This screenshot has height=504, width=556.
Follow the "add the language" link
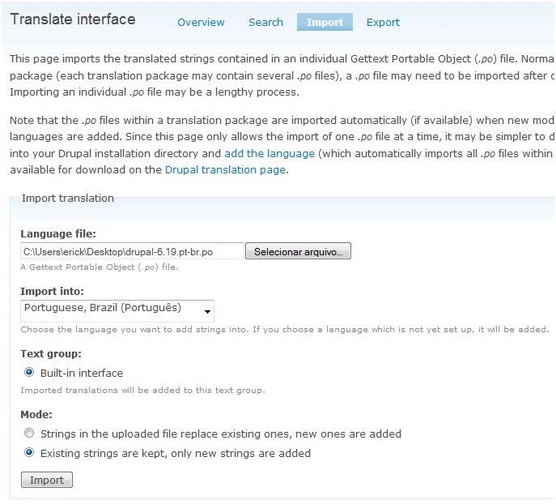point(270,153)
